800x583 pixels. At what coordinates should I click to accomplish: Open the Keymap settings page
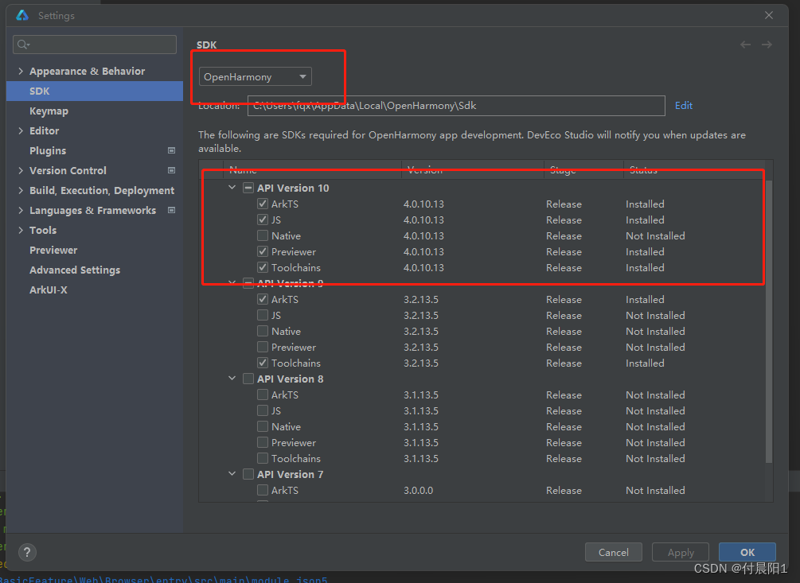coord(49,111)
